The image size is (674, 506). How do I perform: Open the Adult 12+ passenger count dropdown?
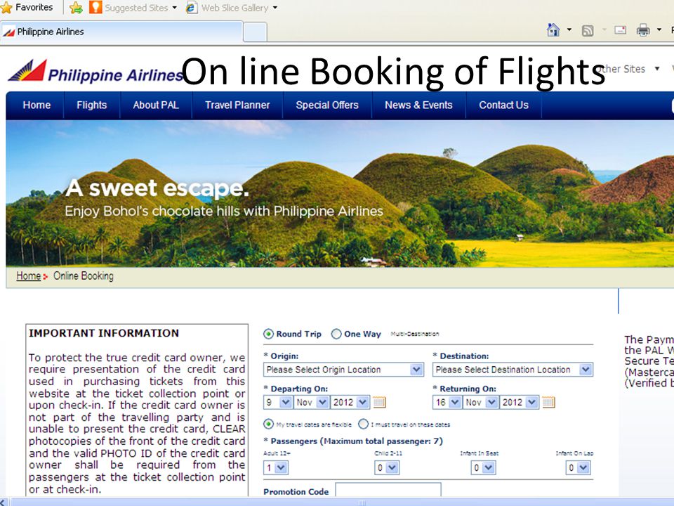(275, 468)
